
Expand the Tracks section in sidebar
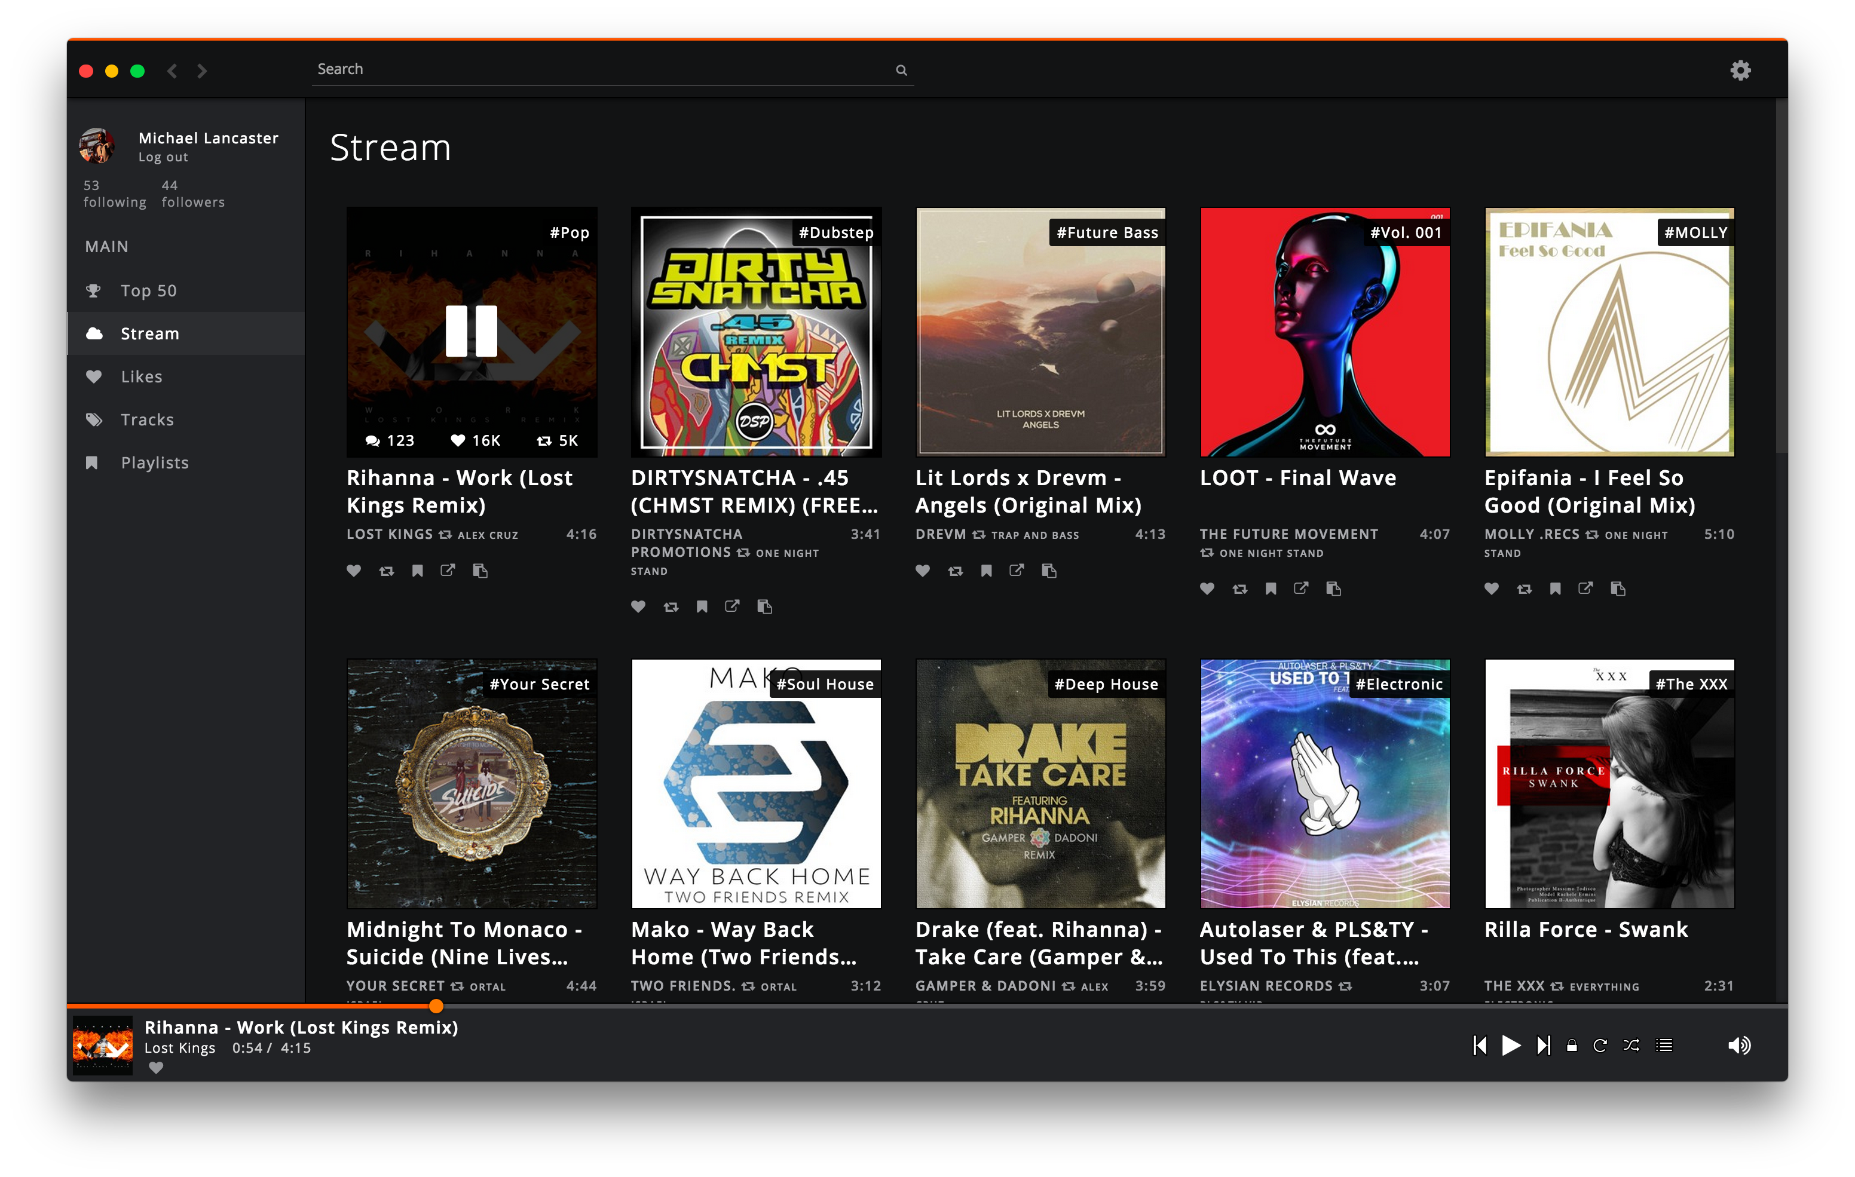149,419
